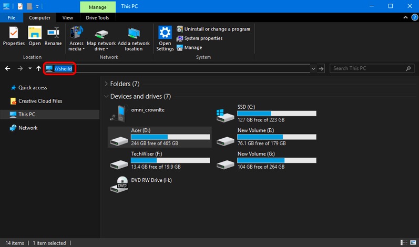Open the address bar history dropdown
Viewport: 419px width, 247px height.
[x=313, y=69]
